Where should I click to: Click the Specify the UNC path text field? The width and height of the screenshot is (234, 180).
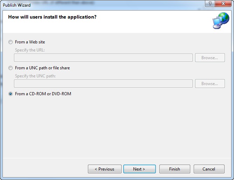103,83
